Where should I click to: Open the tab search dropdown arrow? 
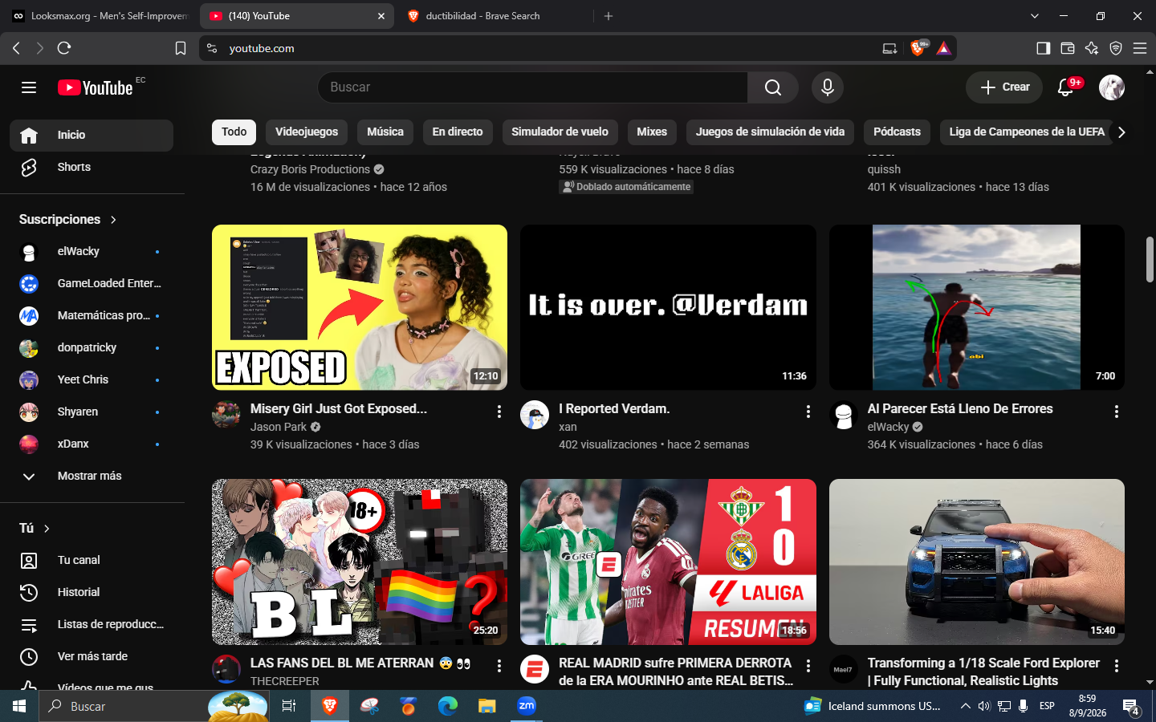1035,16
